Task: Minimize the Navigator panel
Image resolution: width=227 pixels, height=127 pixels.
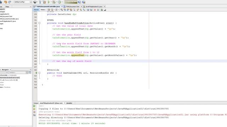Action: pos(31,69)
